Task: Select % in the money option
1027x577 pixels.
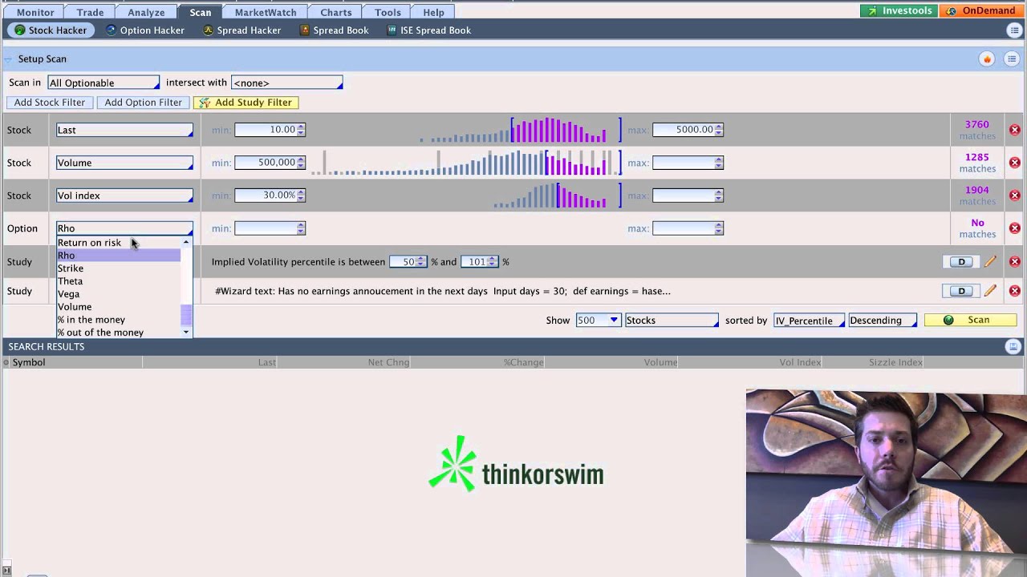Action: pyautogui.click(x=119, y=320)
